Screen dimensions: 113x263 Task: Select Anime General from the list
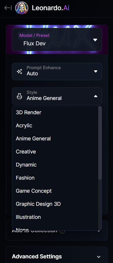55,139
